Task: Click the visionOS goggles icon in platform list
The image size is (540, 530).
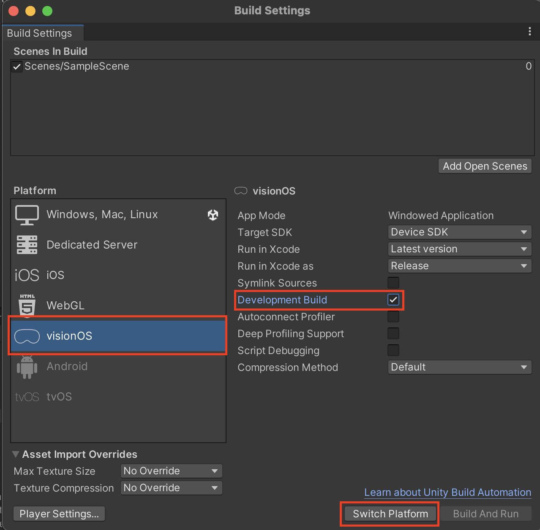Action: point(27,335)
